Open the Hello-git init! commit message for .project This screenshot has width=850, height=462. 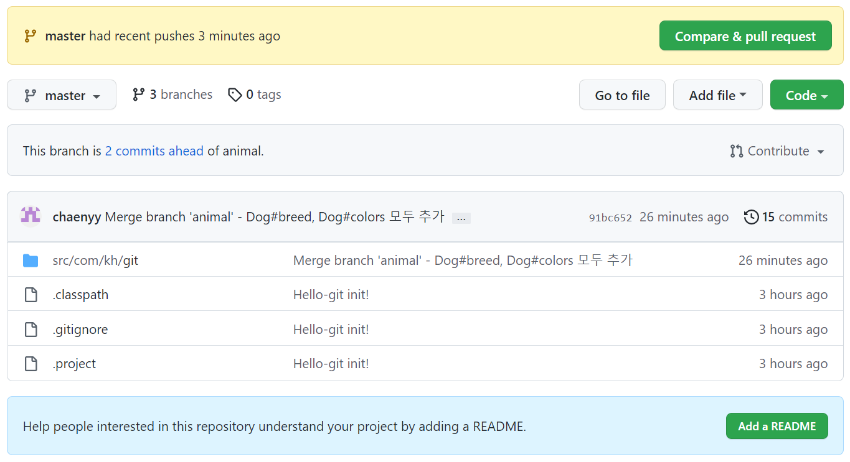point(331,364)
